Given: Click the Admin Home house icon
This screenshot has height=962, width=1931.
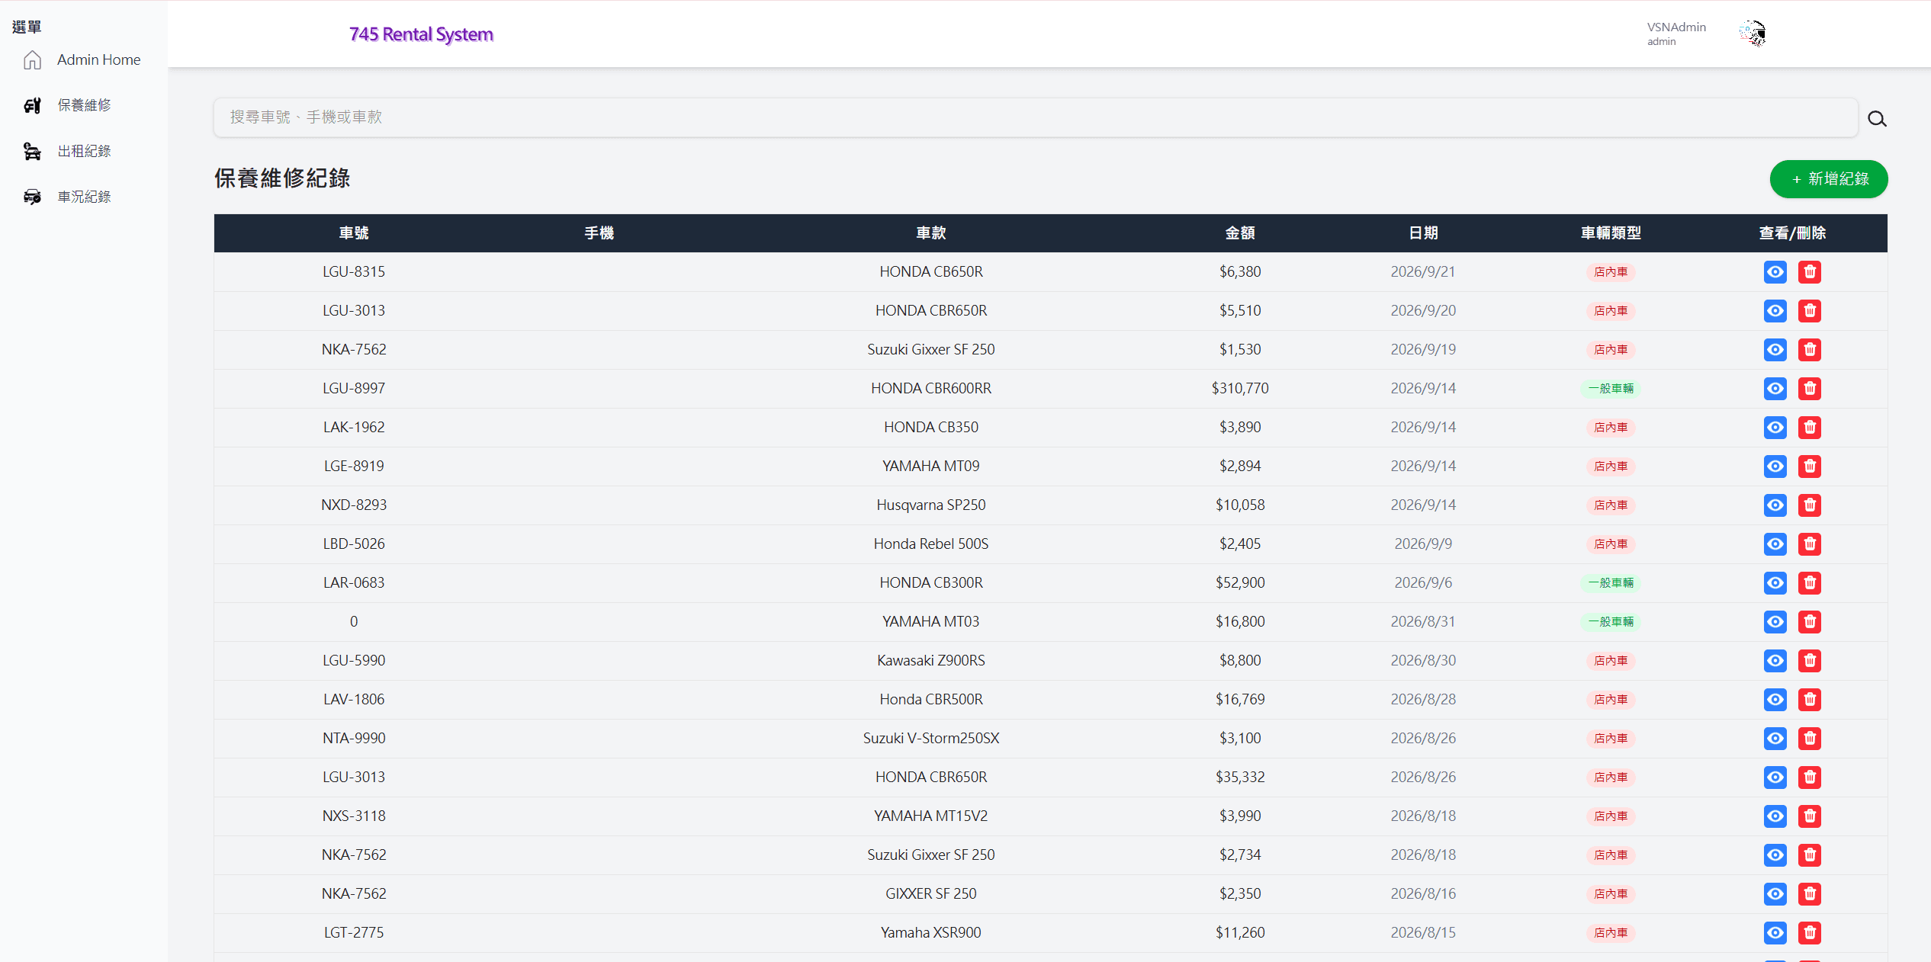Looking at the screenshot, I should click(x=32, y=59).
